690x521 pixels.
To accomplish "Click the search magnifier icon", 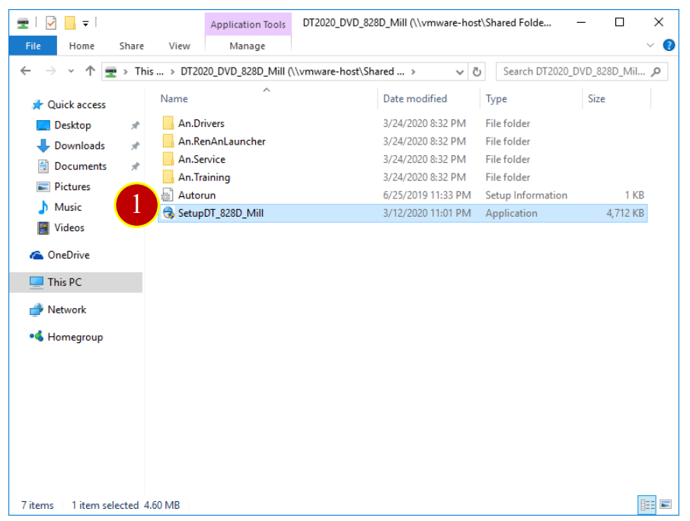I will tap(656, 71).
